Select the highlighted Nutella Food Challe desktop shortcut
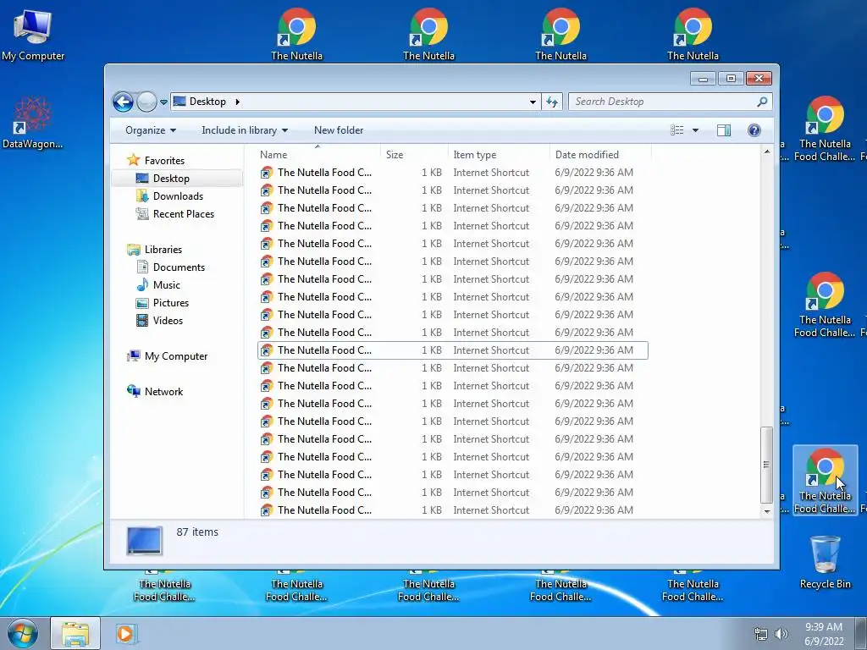Viewport: 867px width, 650px height. (x=825, y=481)
